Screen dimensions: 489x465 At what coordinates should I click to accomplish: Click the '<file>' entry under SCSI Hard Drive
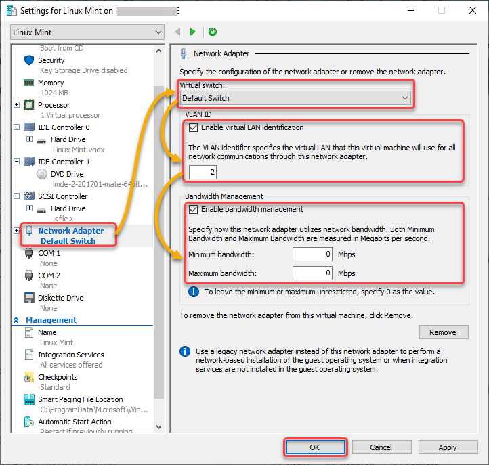(64, 219)
